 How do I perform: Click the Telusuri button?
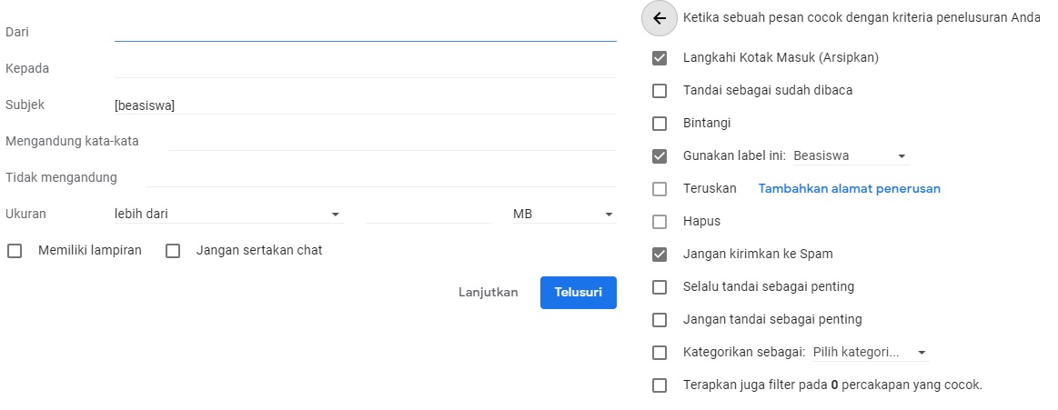point(579,293)
